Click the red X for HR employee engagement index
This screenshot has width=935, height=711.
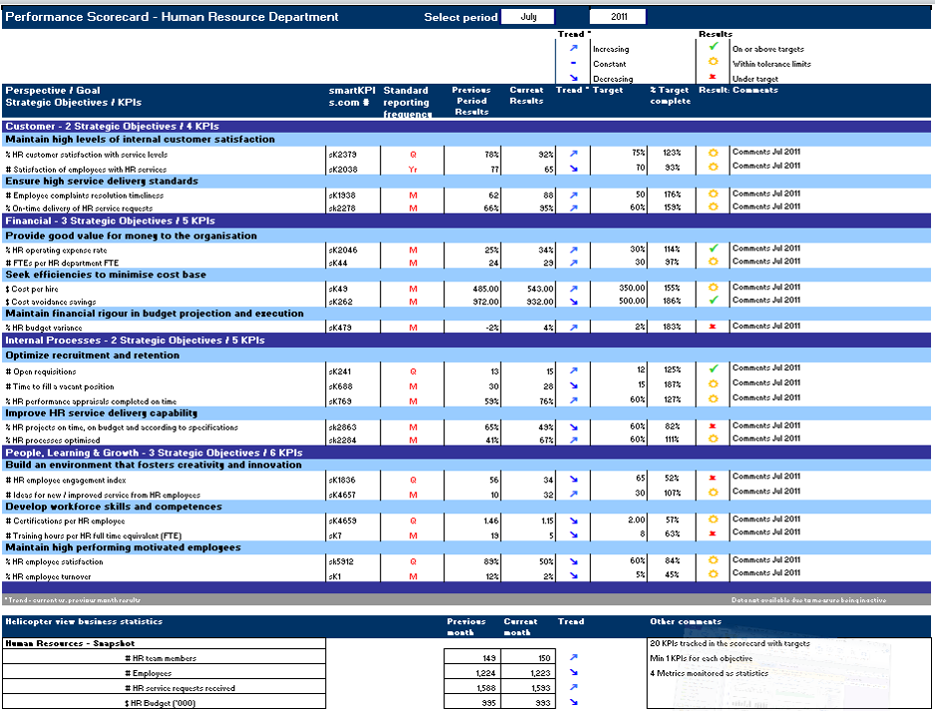coord(713,479)
